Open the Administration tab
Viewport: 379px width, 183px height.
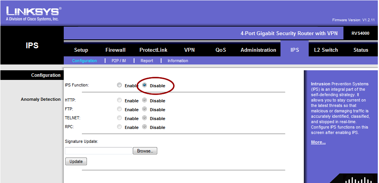pyautogui.click(x=258, y=50)
